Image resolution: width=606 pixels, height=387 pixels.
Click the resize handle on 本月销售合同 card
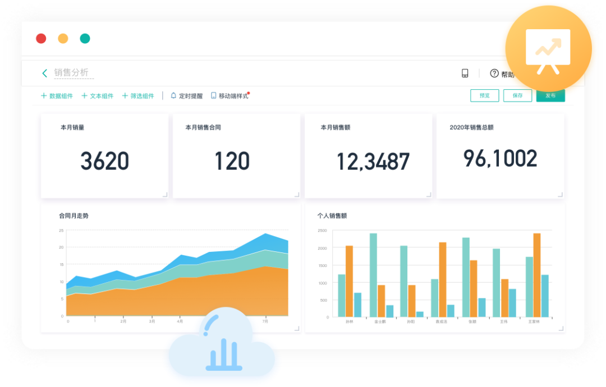(x=297, y=195)
